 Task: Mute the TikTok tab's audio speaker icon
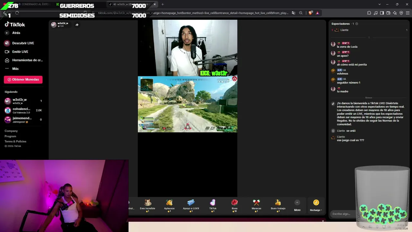115,4
